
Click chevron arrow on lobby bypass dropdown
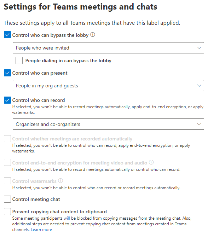tap(199, 48)
